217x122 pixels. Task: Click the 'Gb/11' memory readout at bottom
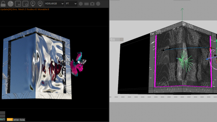pyautogui.click(x=3, y=119)
